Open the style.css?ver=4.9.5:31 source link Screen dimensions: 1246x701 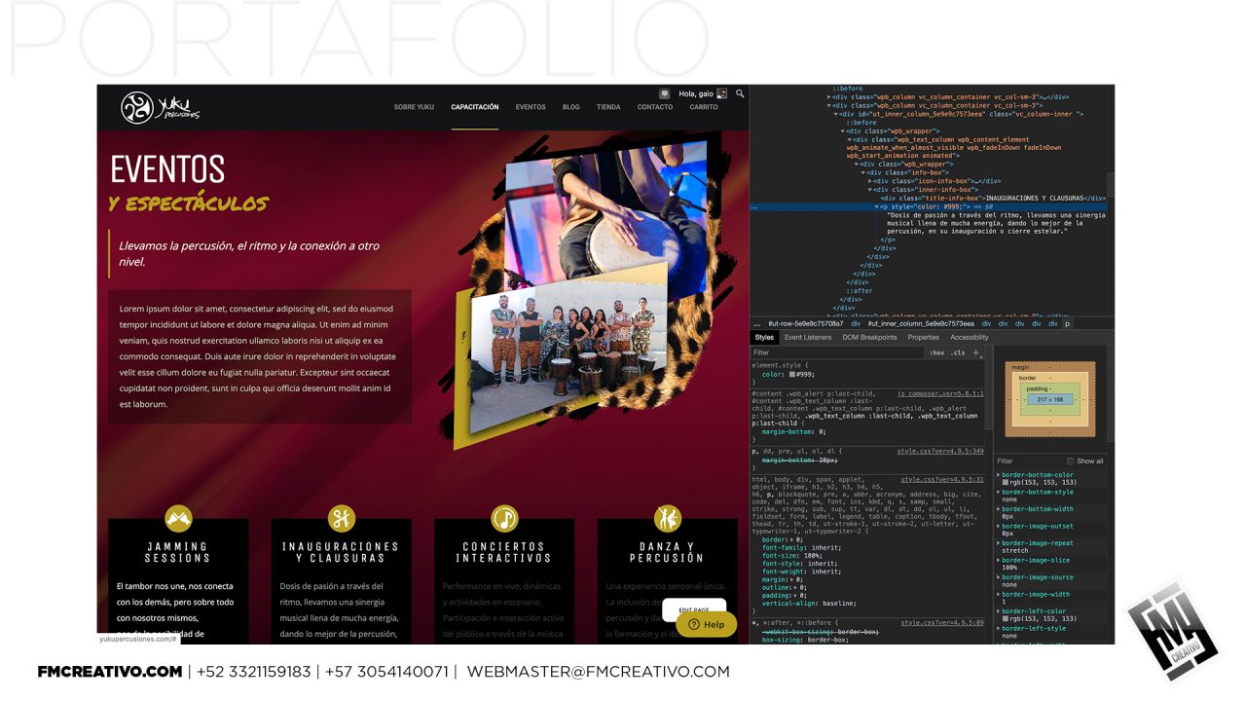pos(942,479)
